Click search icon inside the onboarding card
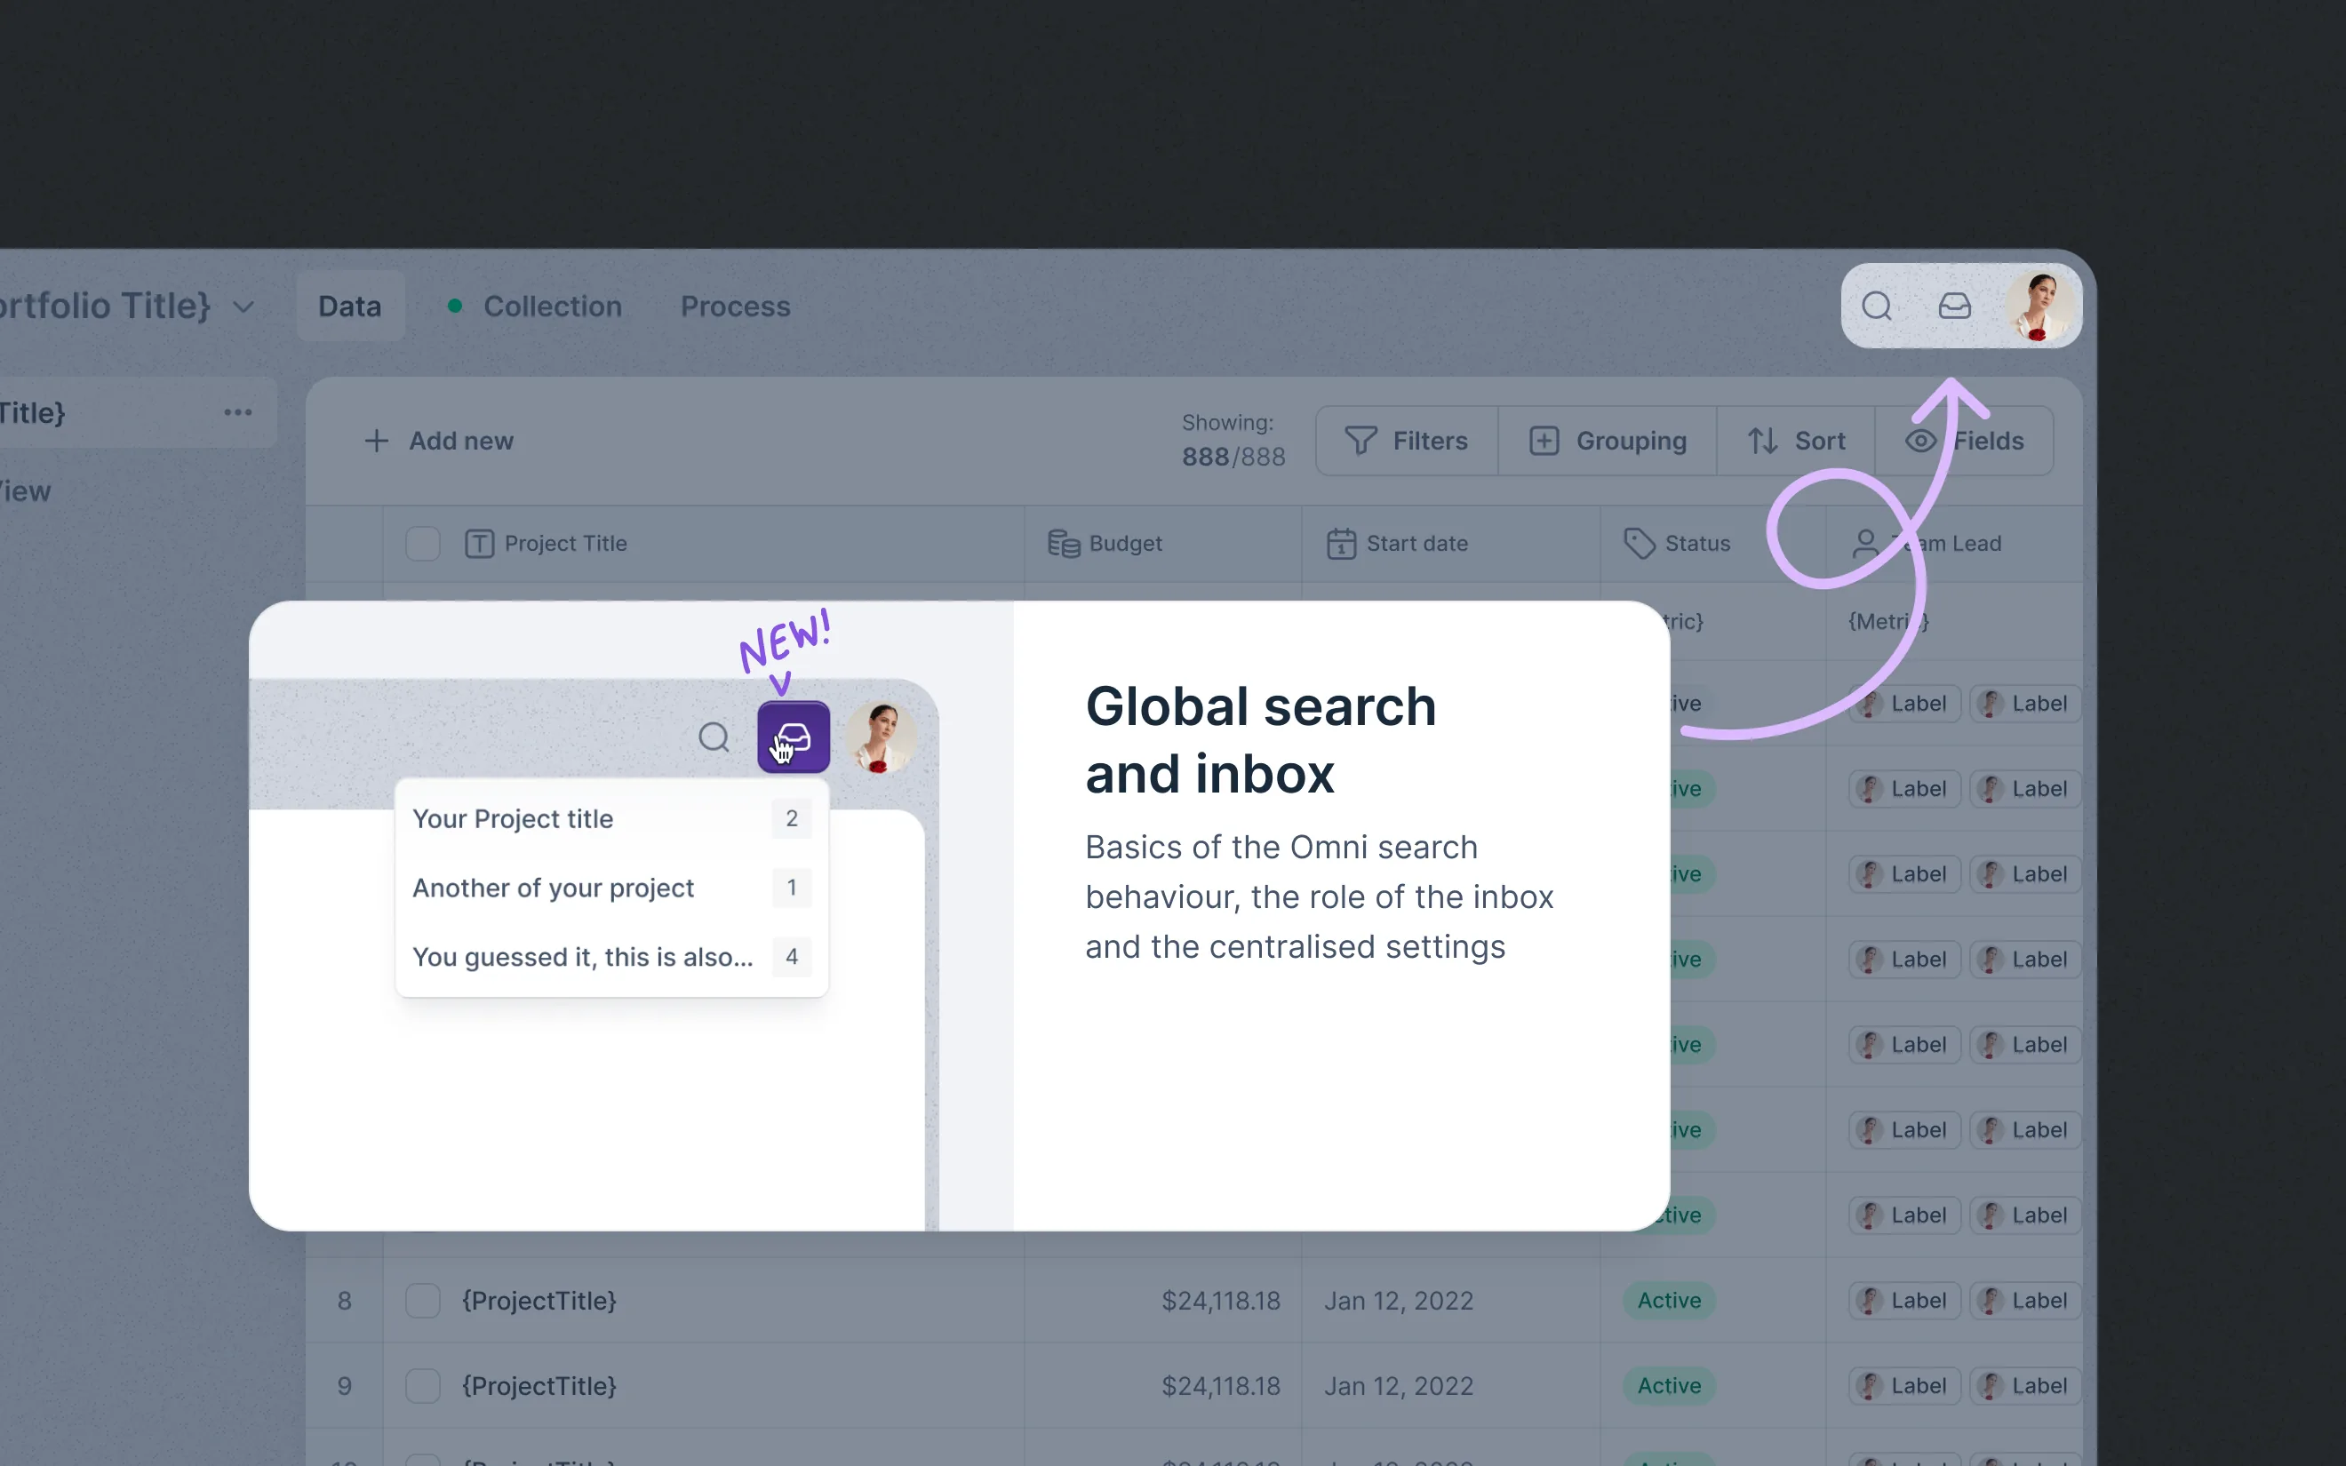The width and height of the screenshot is (2346, 1466). [714, 737]
